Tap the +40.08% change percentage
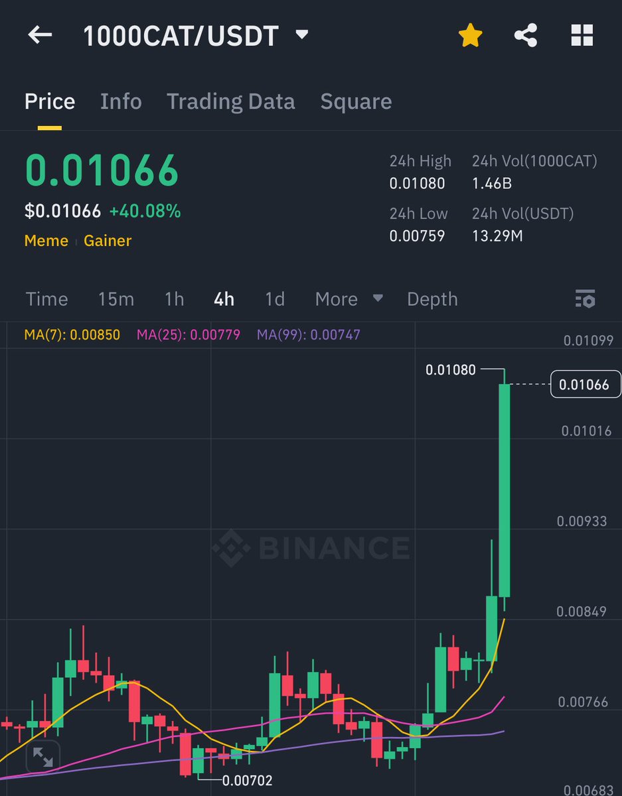622x796 pixels. point(145,212)
